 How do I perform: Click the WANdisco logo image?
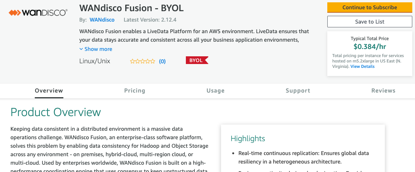click(x=38, y=12)
